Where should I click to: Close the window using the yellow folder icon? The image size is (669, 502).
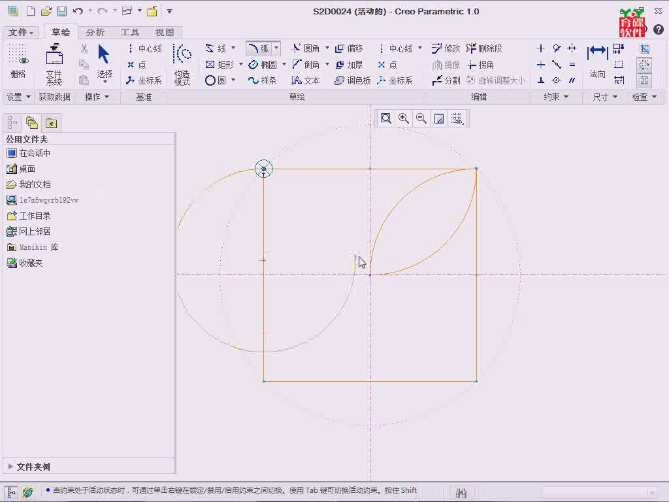point(152,11)
